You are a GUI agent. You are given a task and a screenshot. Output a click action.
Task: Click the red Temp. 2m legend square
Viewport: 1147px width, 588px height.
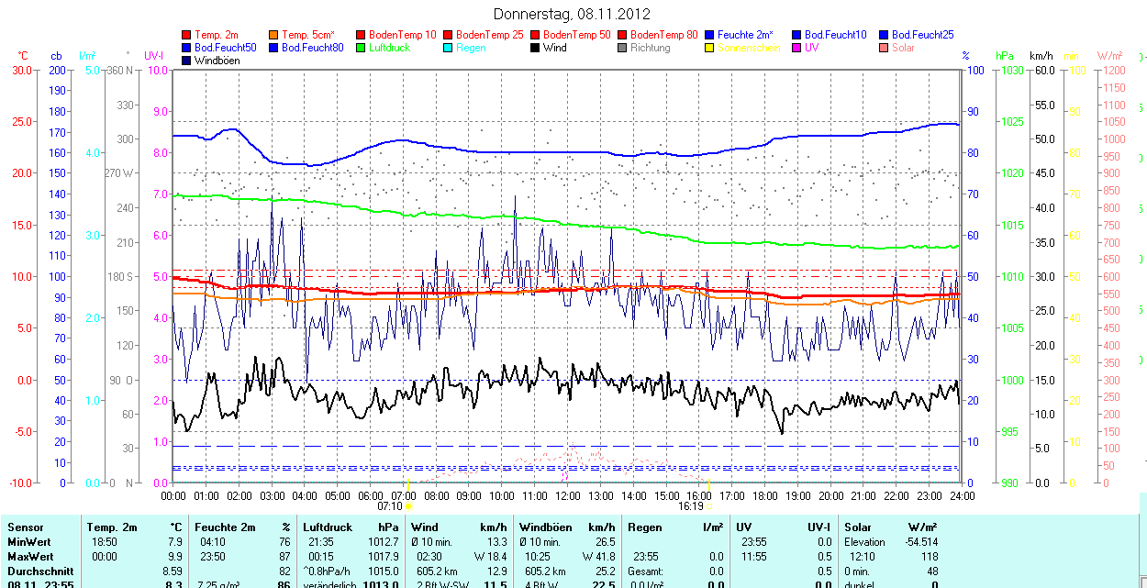tap(187, 35)
